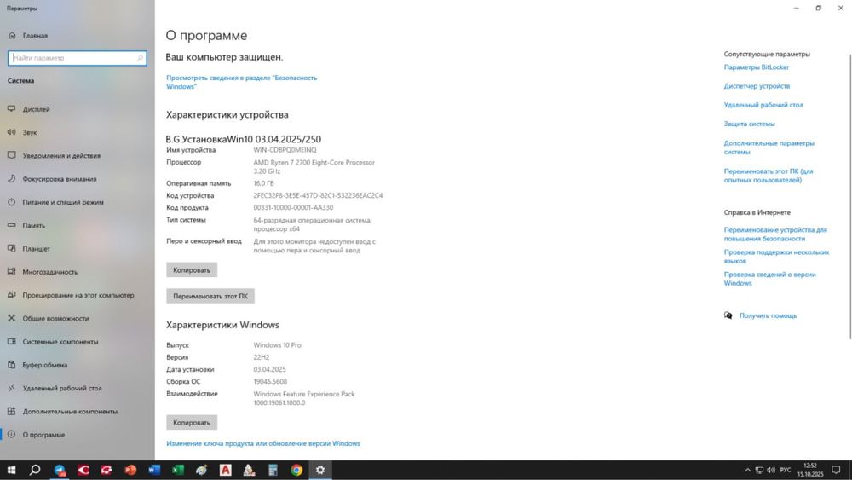
Task: Open the Windows Security details link
Action: pyautogui.click(x=241, y=82)
